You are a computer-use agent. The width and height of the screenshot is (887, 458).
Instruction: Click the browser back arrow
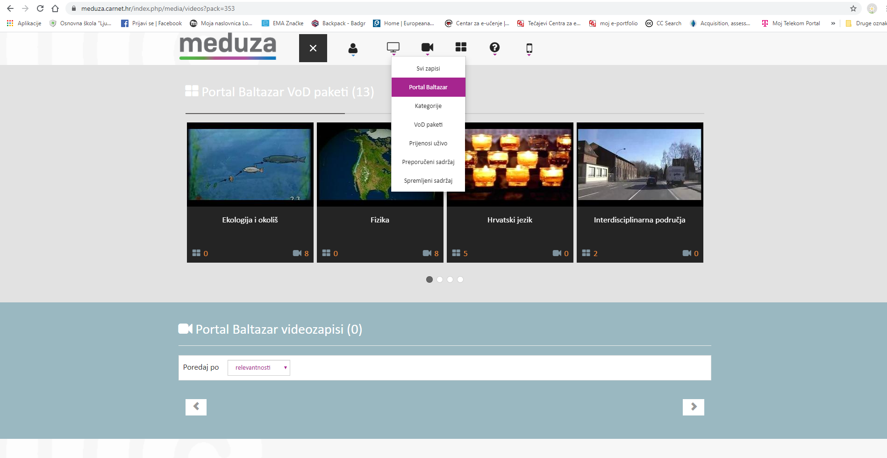(x=10, y=8)
